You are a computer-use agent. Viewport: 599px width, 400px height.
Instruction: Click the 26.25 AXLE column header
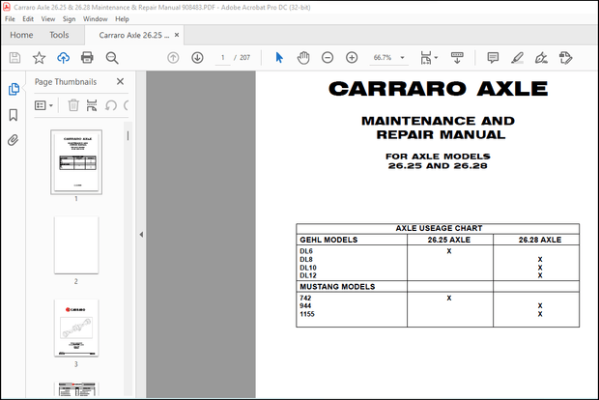click(x=449, y=240)
